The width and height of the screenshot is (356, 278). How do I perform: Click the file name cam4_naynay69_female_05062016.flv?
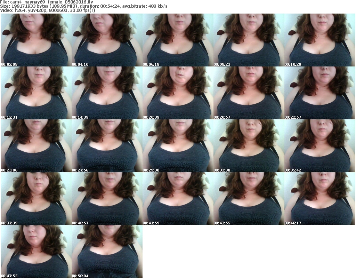point(51,2)
